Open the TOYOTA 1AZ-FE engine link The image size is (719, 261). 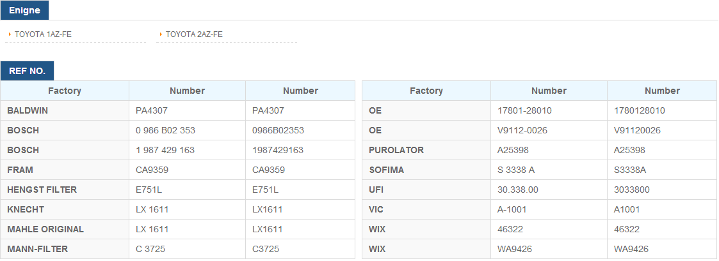pyautogui.click(x=43, y=34)
